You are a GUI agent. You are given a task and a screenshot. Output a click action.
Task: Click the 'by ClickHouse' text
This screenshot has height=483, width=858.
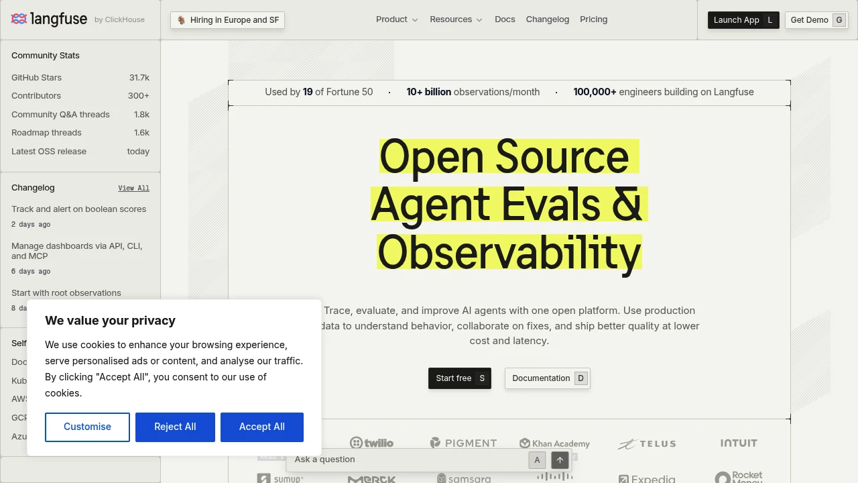click(x=119, y=20)
